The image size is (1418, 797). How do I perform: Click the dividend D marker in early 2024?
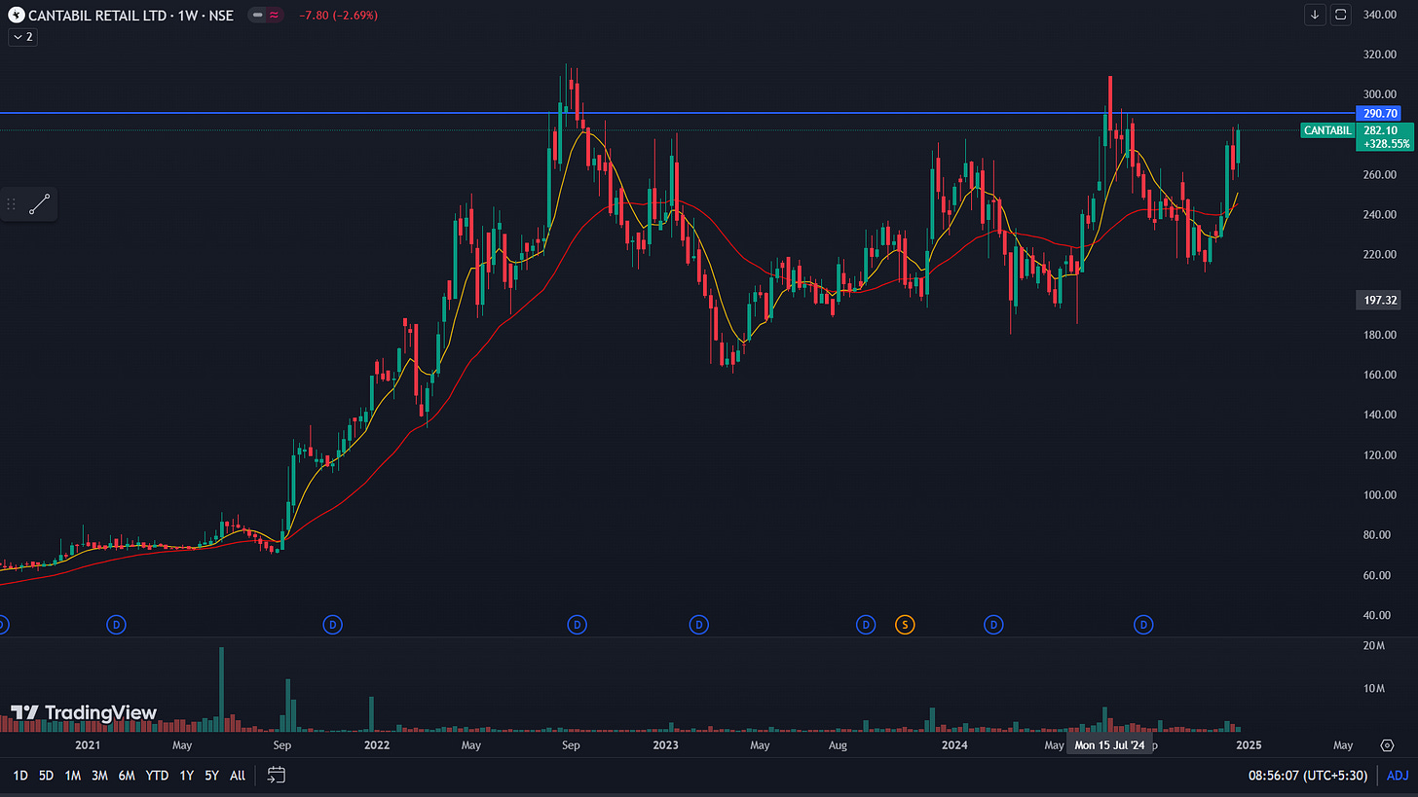click(x=993, y=624)
